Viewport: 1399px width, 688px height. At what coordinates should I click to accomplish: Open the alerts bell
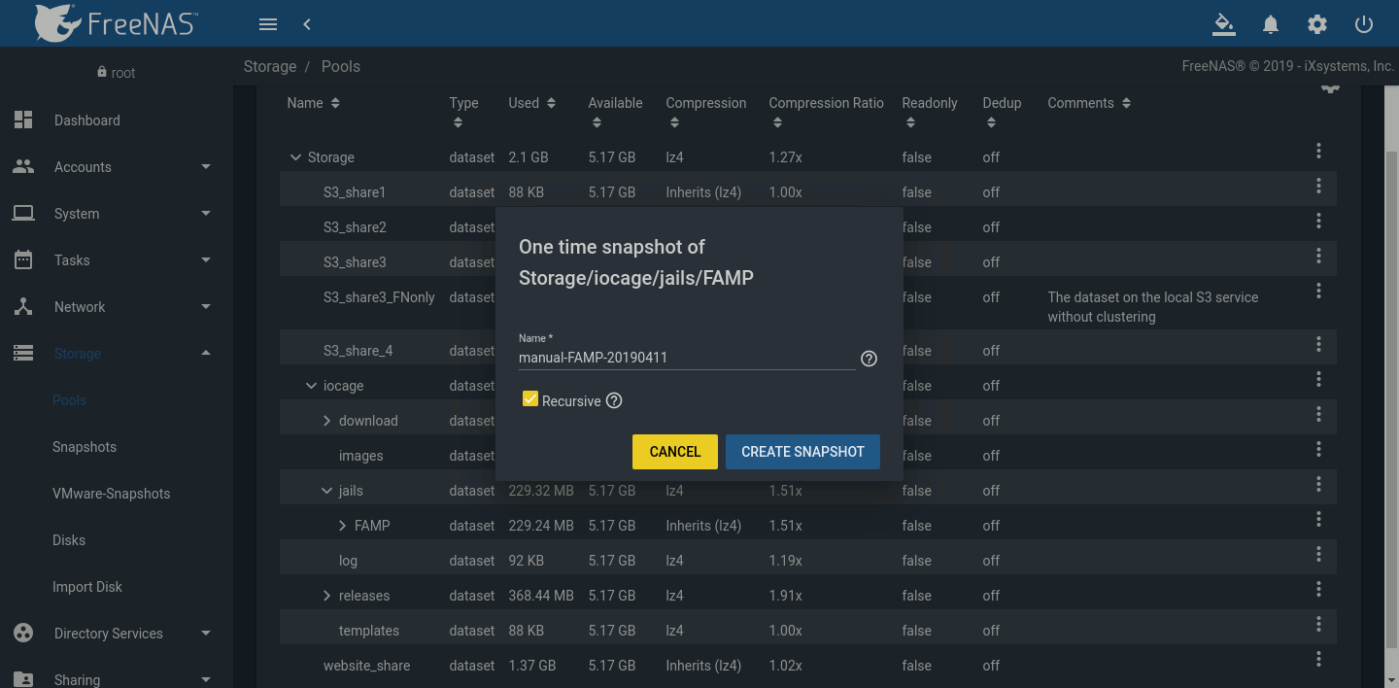point(1271,24)
